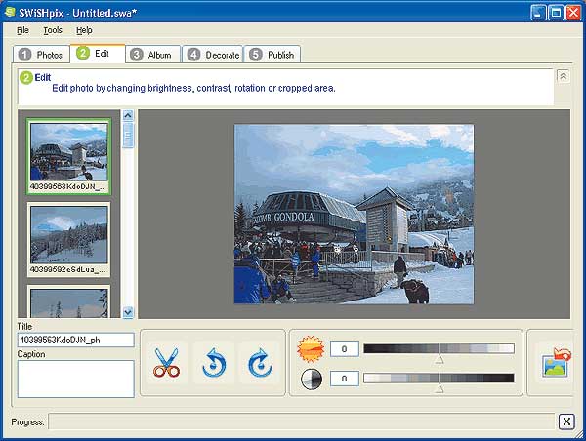Click the contrast slider handle

[x=439, y=387]
